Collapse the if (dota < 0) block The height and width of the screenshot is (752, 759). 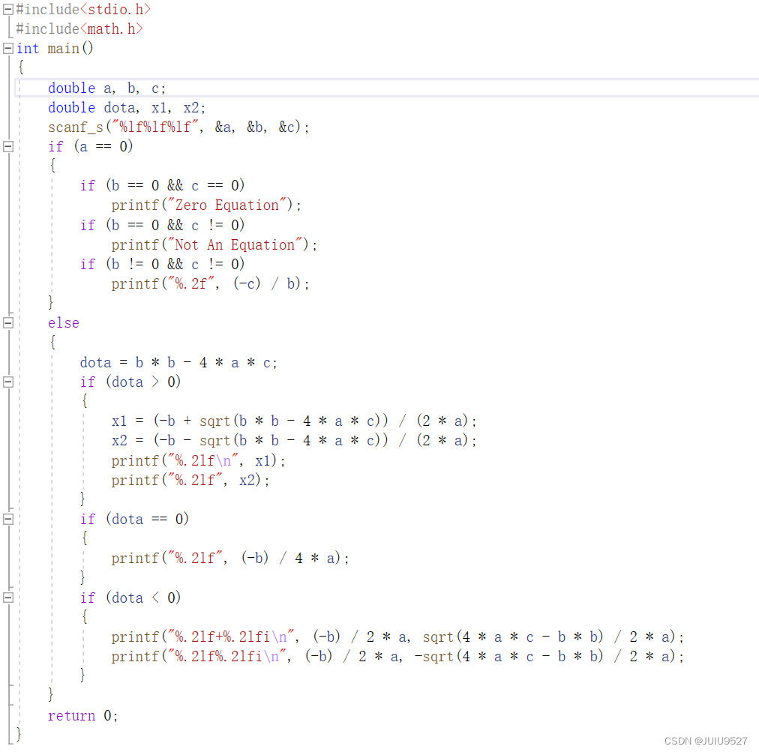tap(8, 598)
